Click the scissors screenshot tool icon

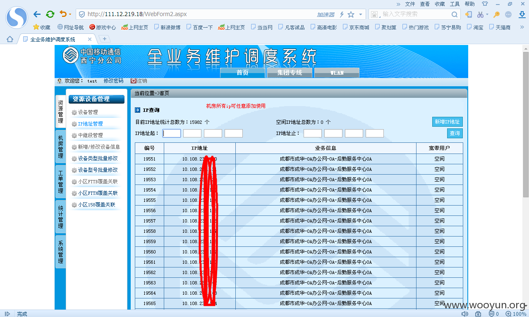tap(480, 14)
